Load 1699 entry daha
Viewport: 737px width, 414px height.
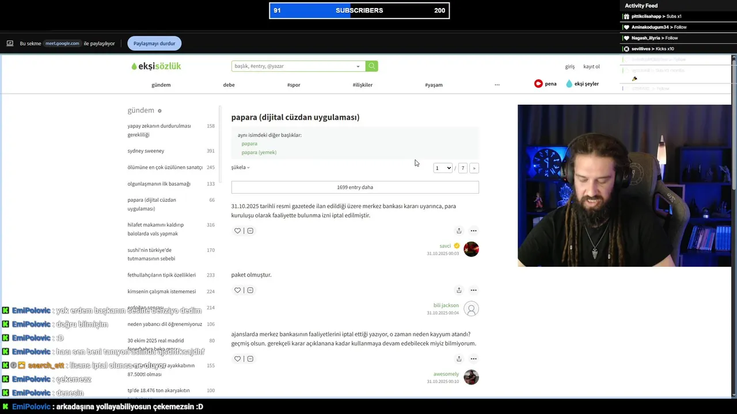click(355, 187)
